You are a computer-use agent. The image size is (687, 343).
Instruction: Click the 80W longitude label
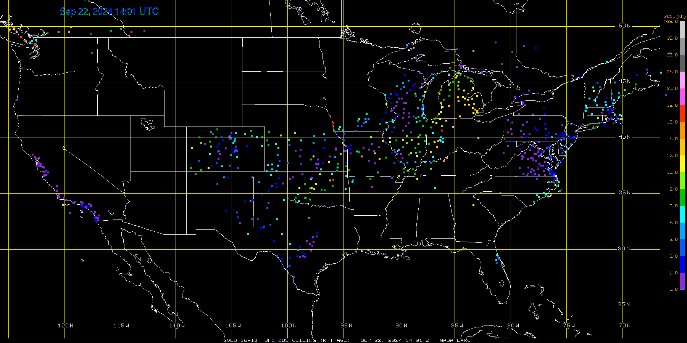pos(513,325)
